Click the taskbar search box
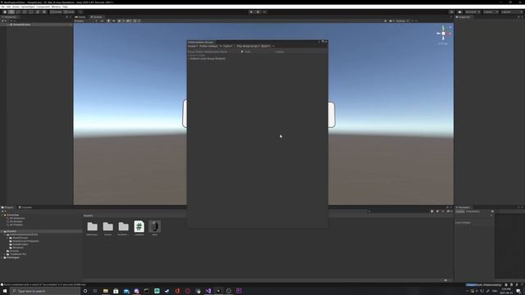 pyautogui.click(x=45, y=291)
